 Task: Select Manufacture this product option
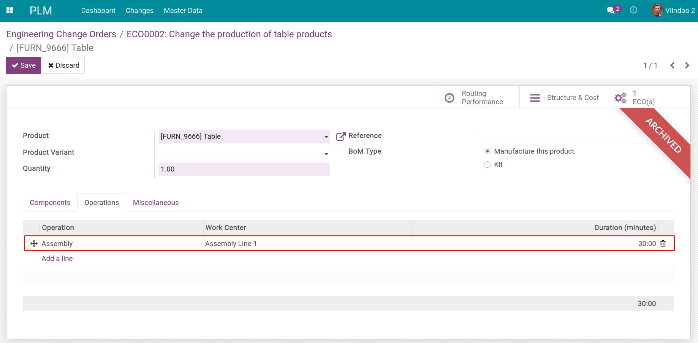(x=487, y=151)
